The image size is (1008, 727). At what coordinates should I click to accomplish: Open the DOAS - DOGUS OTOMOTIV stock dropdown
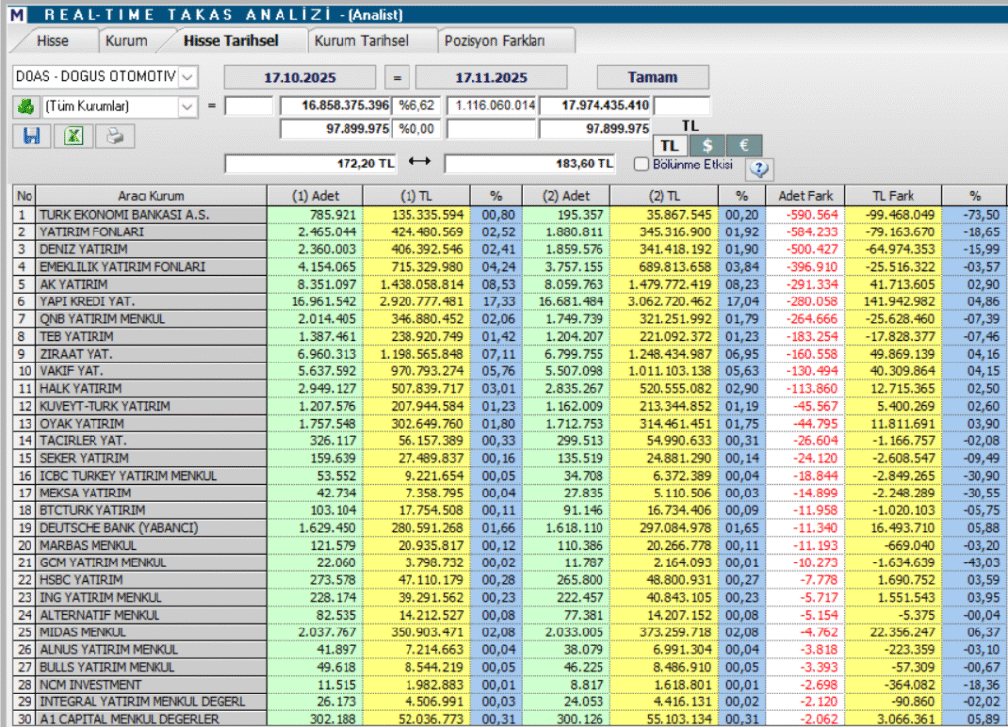coord(187,77)
